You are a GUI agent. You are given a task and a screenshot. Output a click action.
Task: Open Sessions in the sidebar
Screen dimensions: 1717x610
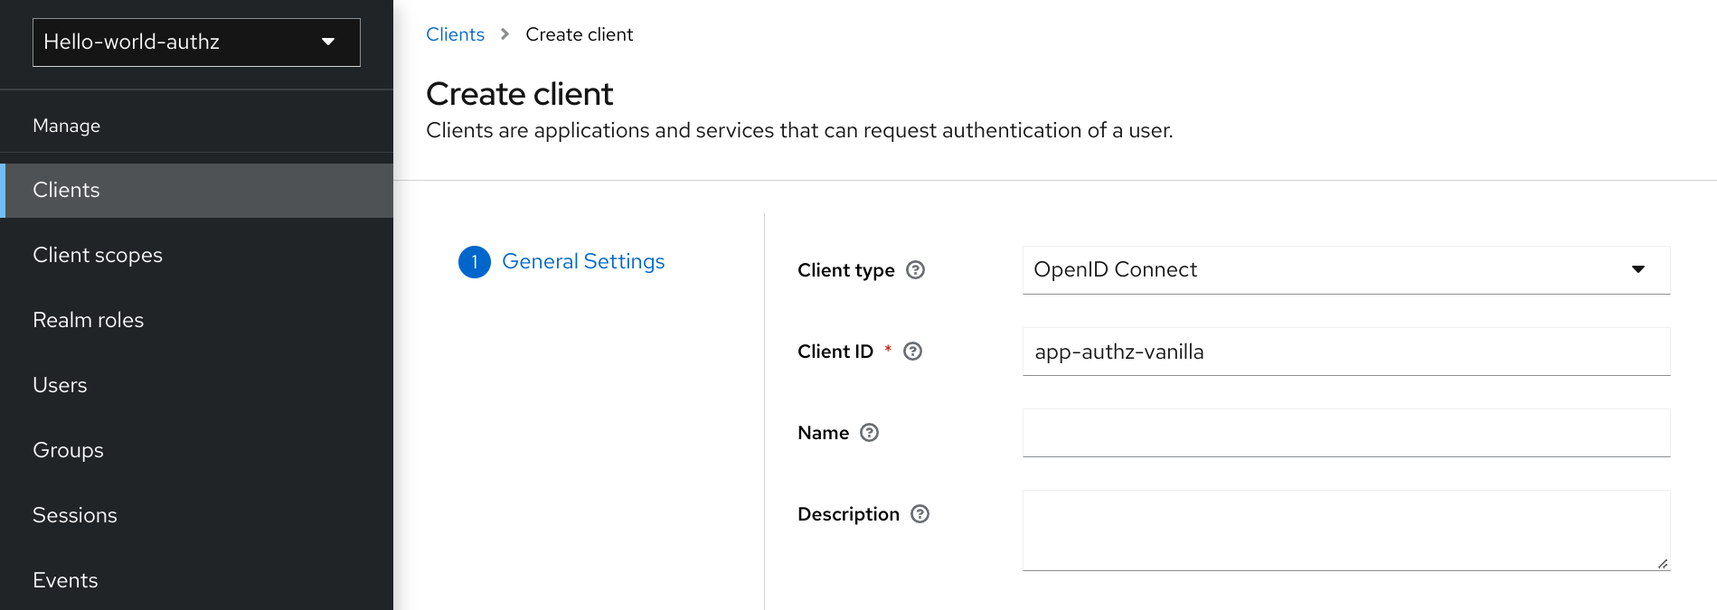click(x=196, y=516)
